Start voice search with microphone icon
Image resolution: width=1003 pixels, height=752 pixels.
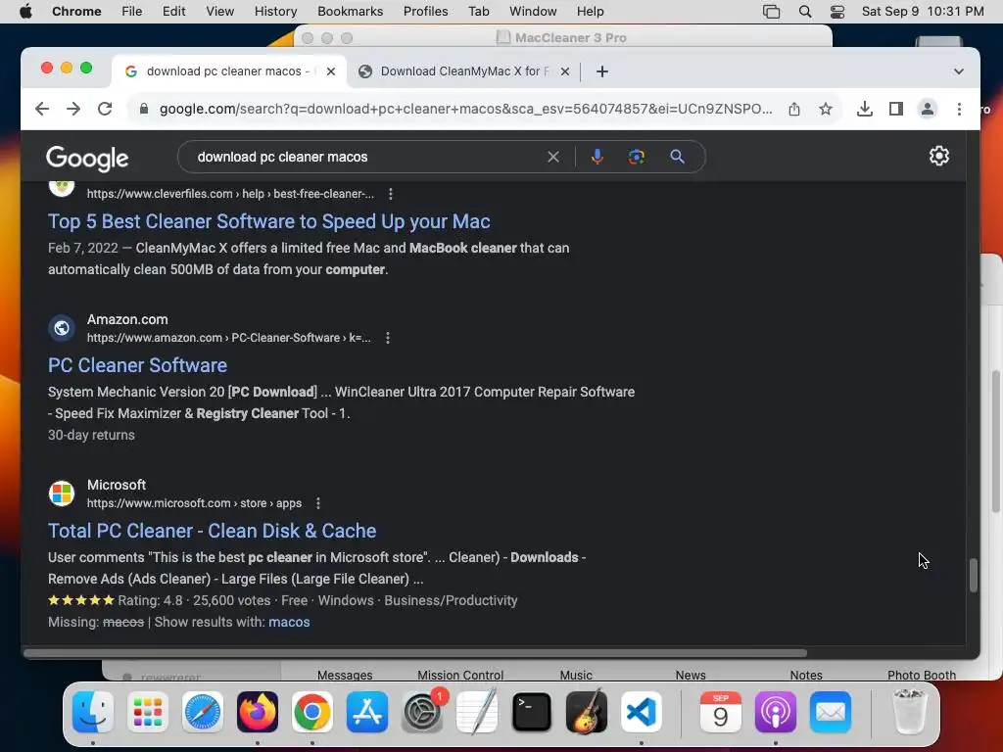[597, 157]
